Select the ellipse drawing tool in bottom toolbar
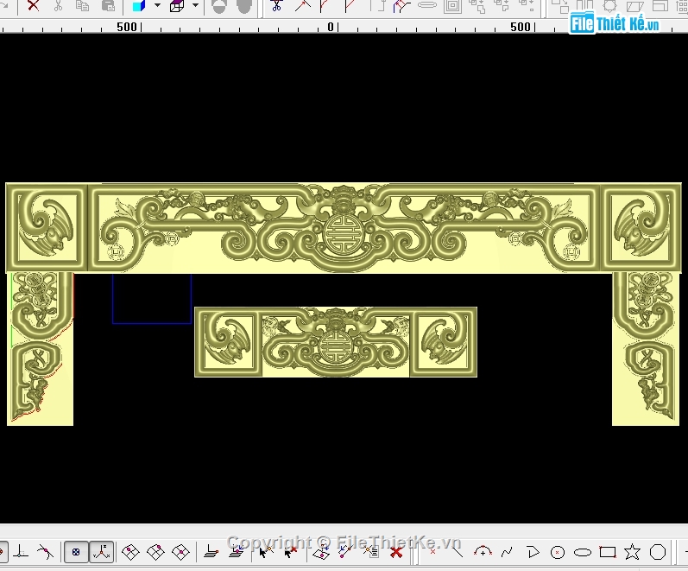 [x=583, y=552]
